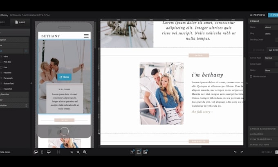Viewport: 278px width, 167px height.
Task: Expand the Scroll Actions section
Action: 263,145
